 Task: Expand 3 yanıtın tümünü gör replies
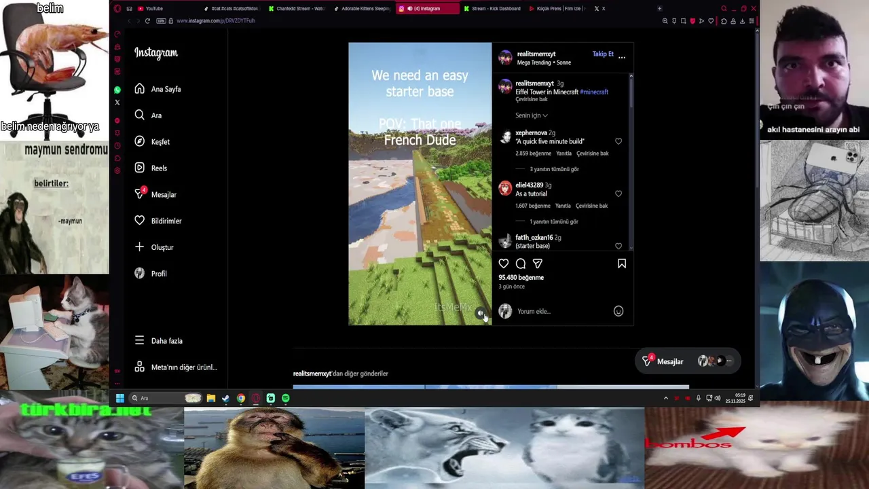pyautogui.click(x=554, y=169)
